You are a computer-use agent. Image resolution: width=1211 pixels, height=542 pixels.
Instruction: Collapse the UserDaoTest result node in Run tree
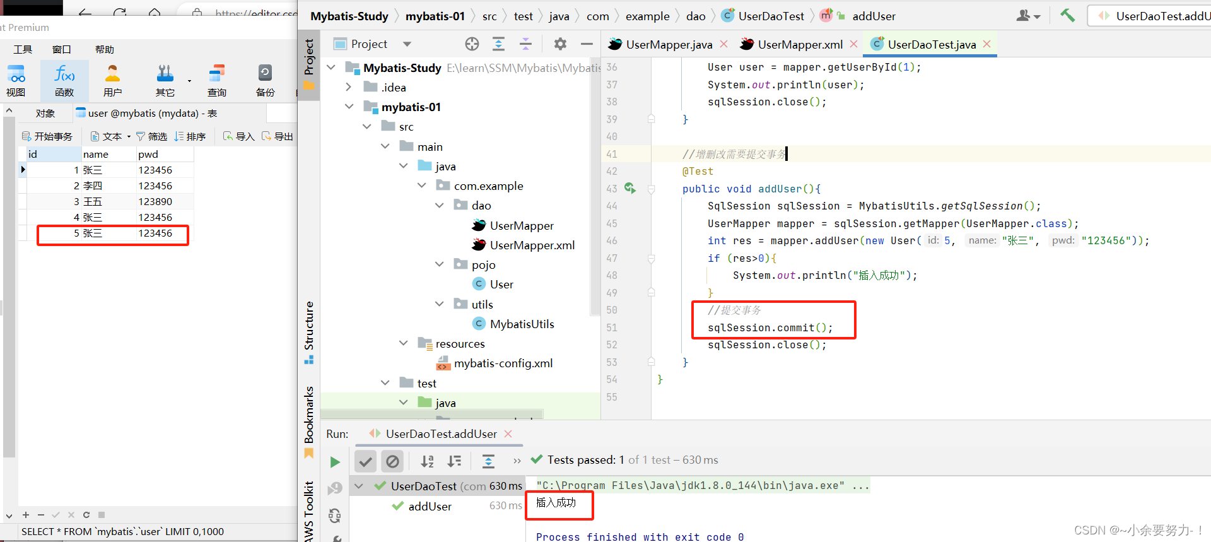(x=359, y=486)
